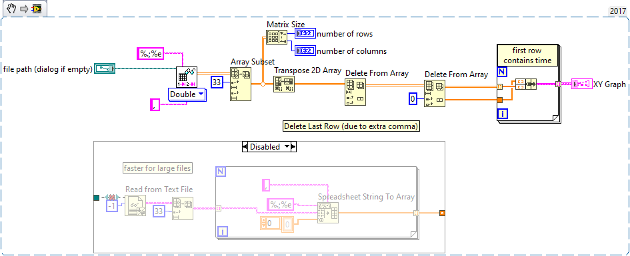Click the file path (dialog if empty) label
Image resolution: width=630 pixels, height=256 pixels.
pos(48,69)
